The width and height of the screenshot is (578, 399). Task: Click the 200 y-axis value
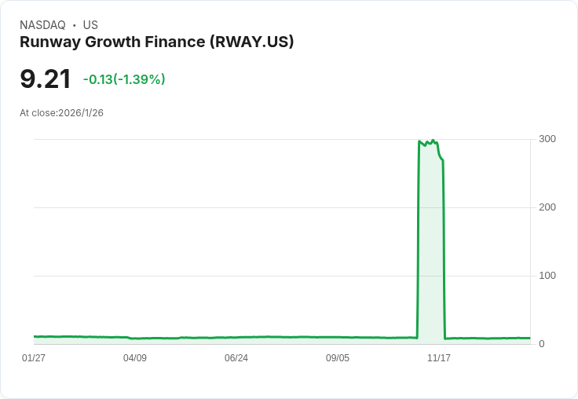tap(547, 207)
